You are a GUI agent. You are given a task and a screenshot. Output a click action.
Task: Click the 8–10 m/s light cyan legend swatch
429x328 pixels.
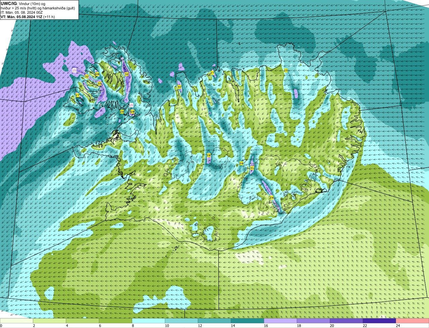point(149,321)
